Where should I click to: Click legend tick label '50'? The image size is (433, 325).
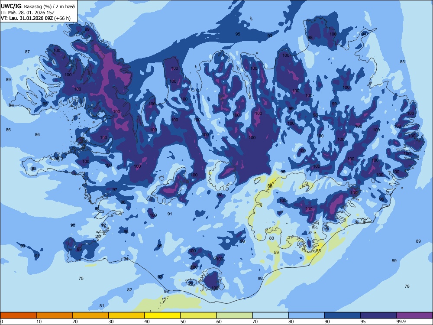point(183,322)
